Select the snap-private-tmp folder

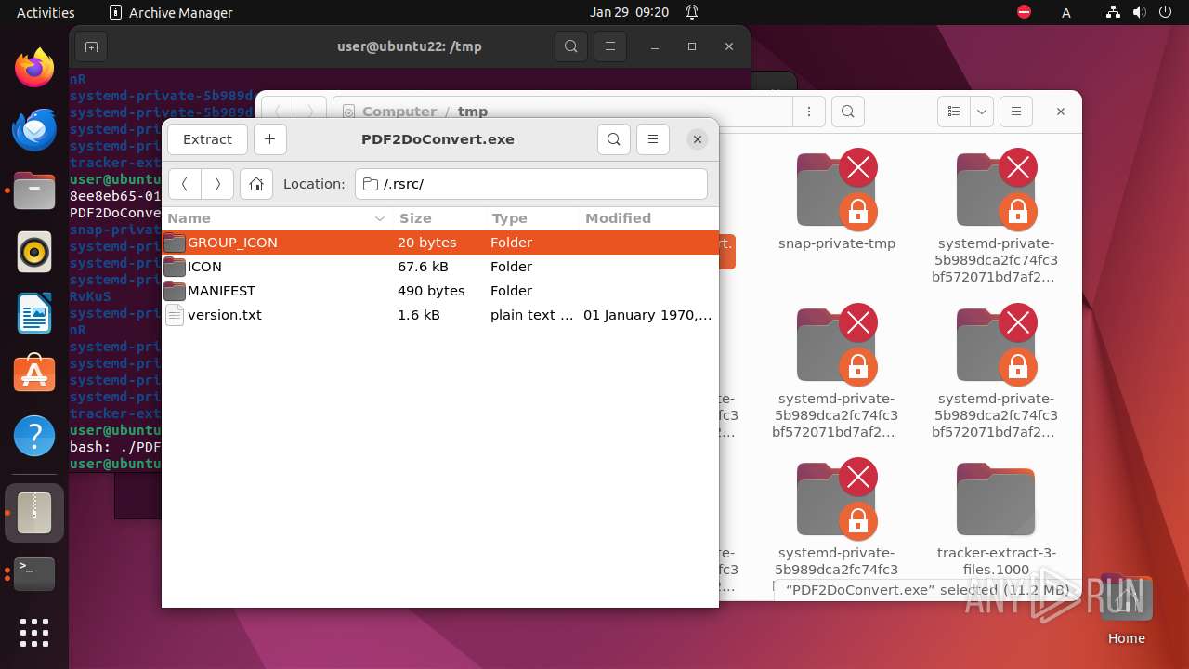837,201
